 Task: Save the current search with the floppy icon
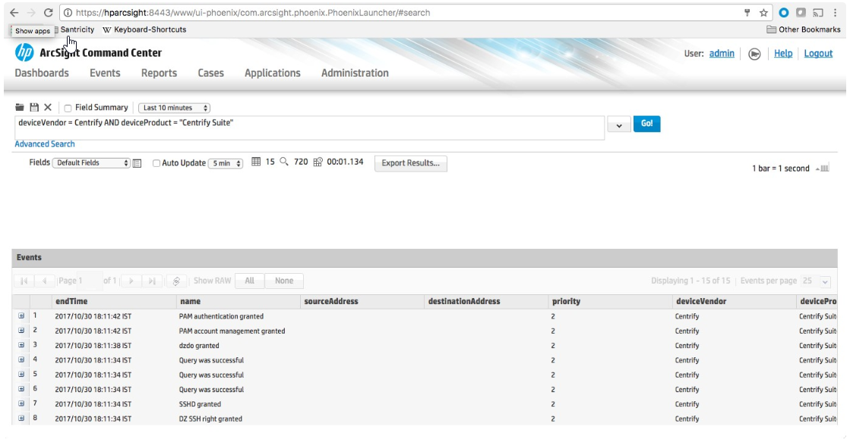tap(34, 107)
